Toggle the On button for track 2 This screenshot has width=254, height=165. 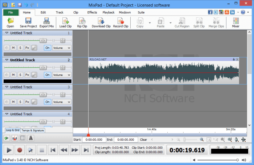(x=48, y=75)
